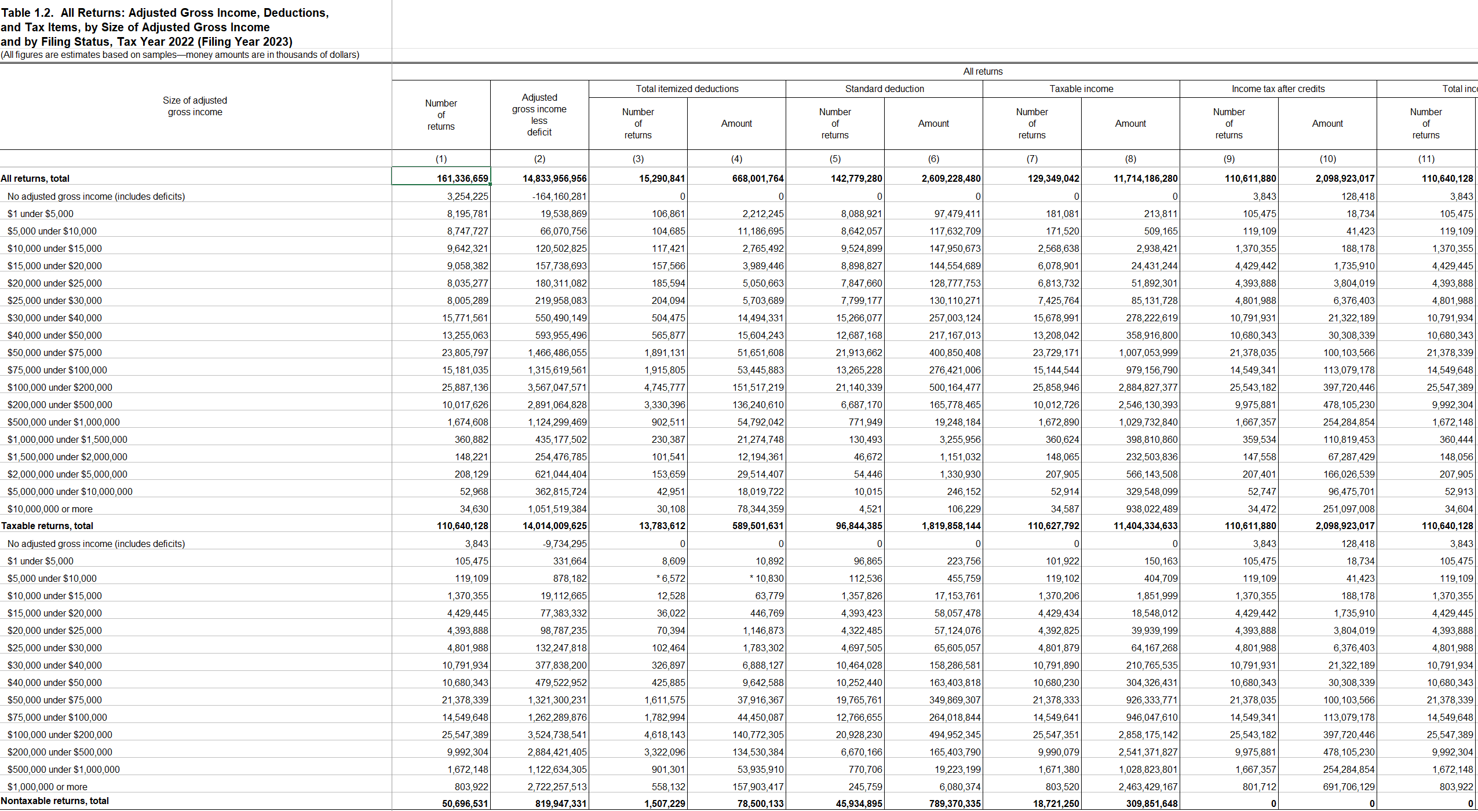Image resolution: width=1478 pixels, height=811 pixels.
Task: Click the Table 1.2 title cell
Action: coord(165,27)
